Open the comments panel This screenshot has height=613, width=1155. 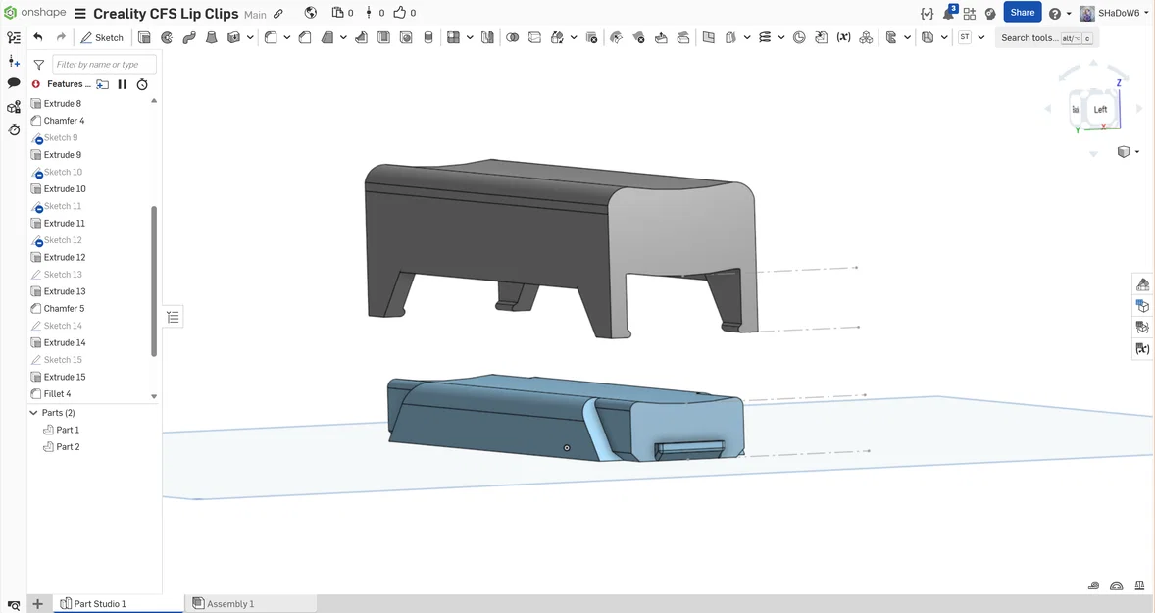point(14,83)
